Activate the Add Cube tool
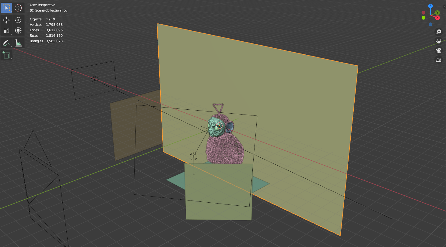Viewport: 446px width, 247px height. (x=6, y=55)
